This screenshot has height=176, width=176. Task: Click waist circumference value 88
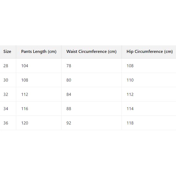(69, 109)
